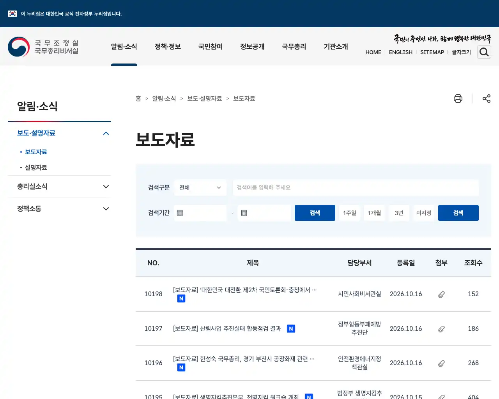Click the N new badge on post 10198

[x=181, y=298]
